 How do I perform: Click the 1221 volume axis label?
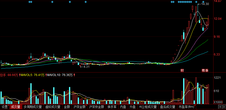pos(217,78)
